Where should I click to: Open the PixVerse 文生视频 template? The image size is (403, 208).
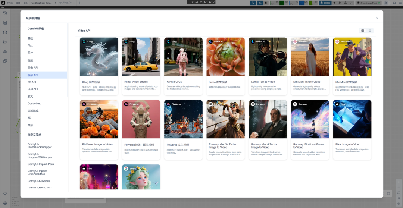183,130
